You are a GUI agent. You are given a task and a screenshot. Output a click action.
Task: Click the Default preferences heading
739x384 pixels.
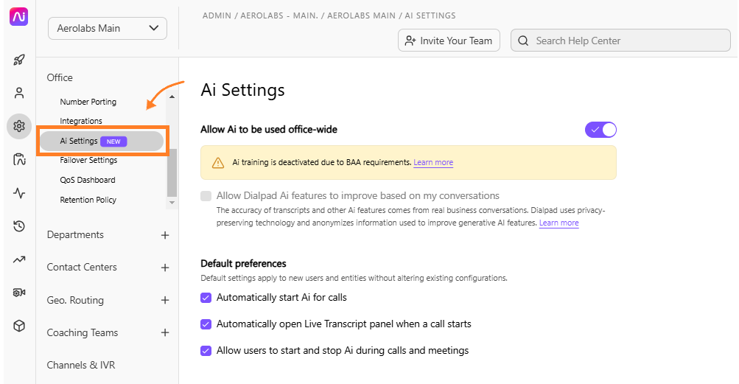(x=244, y=264)
